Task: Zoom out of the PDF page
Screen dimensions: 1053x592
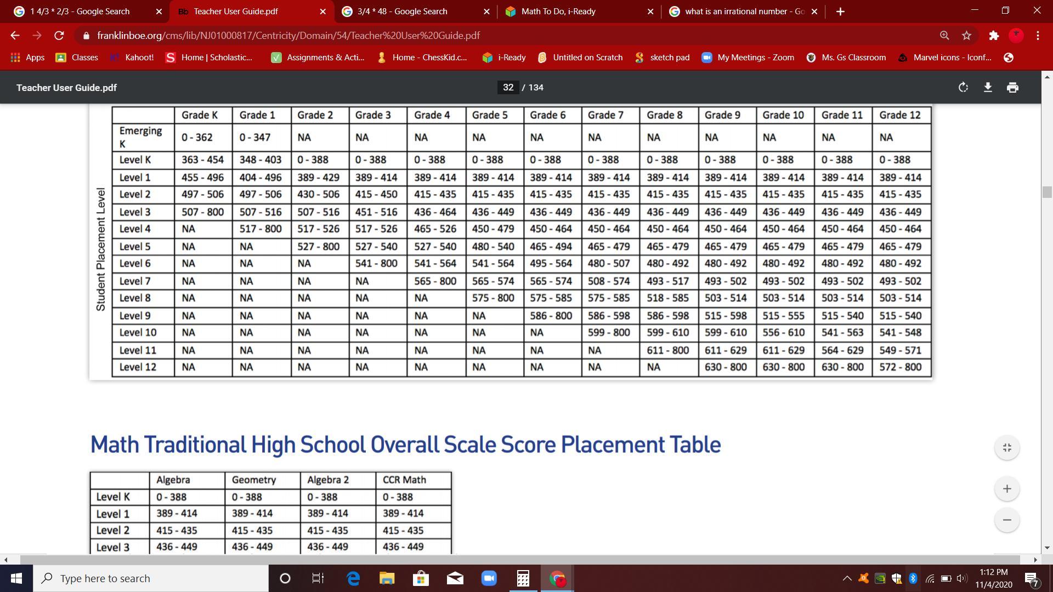Action: 1007,520
